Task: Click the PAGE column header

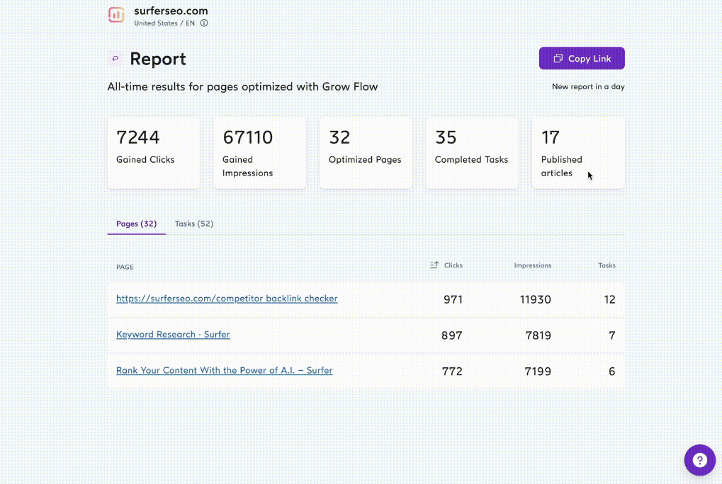Action: coord(125,267)
